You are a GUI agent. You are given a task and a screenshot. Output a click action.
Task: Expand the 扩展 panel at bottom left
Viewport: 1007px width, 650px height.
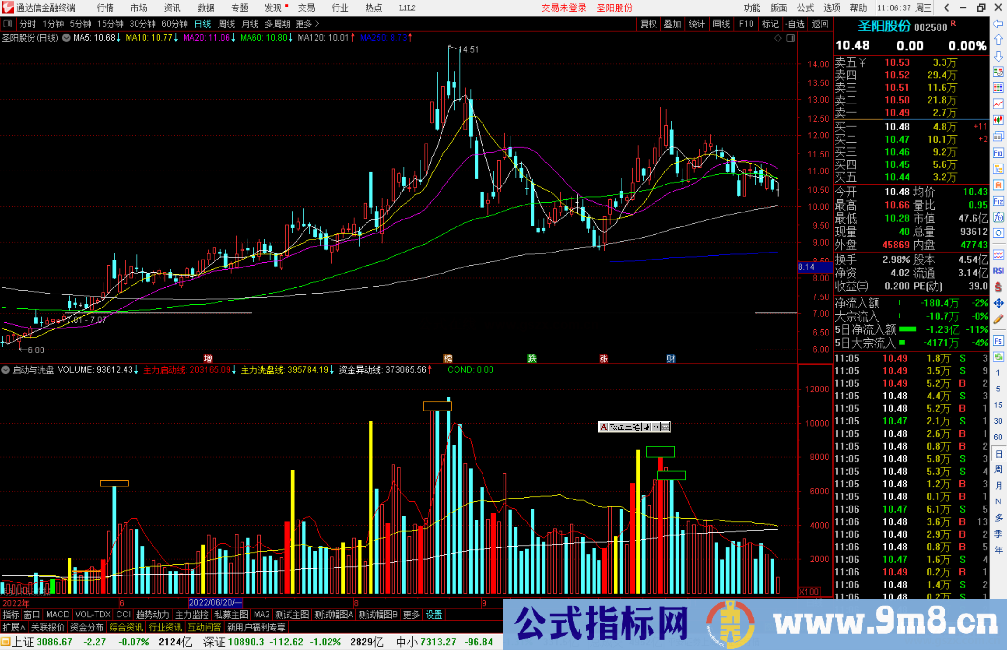coord(13,627)
